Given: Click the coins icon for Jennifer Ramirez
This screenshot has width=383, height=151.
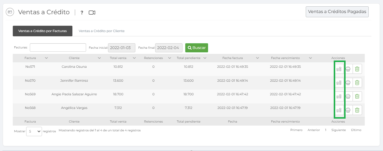Looking at the screenshot, I should tap(339, 83).
